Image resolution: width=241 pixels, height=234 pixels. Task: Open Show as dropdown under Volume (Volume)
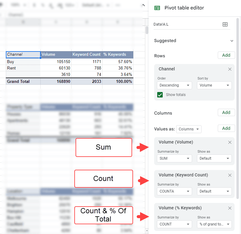tap(214, 158)
